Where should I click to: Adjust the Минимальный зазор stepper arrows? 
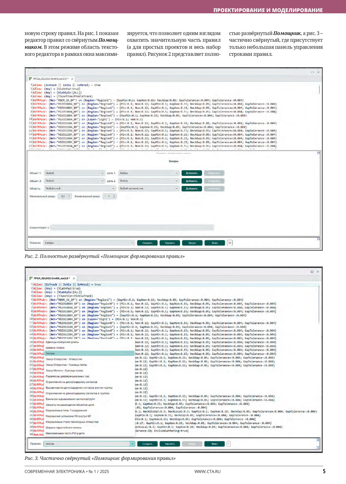click(x=69, y=196)
